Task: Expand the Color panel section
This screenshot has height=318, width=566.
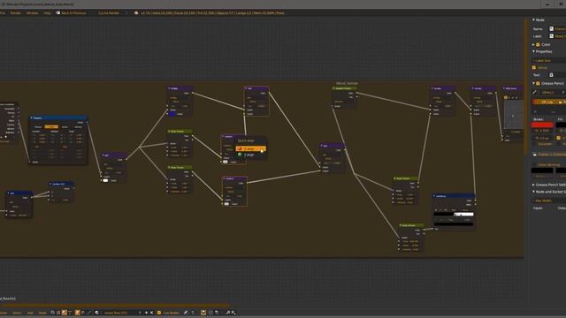Action: tap(533, 44)
